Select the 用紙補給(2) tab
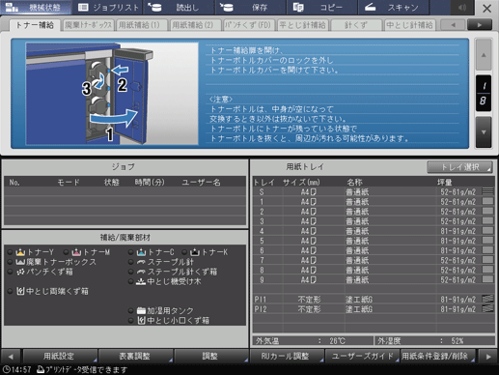499x375 pixels. [x=195, y=25]
